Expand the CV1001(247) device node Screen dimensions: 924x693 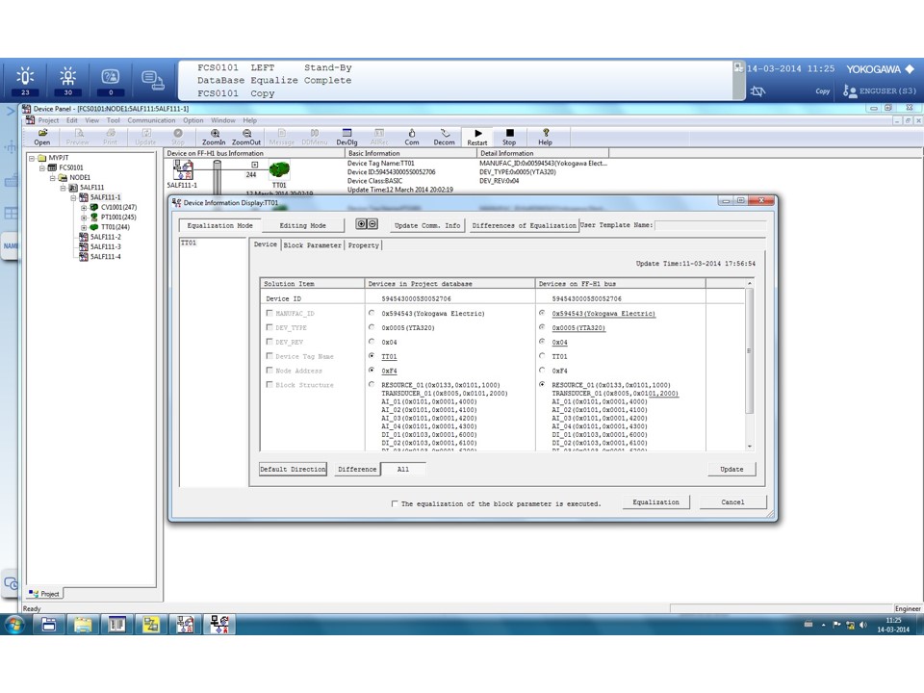click(84, 207)
